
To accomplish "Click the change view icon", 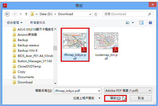I will pyautogui.click(x=127, y=23).
